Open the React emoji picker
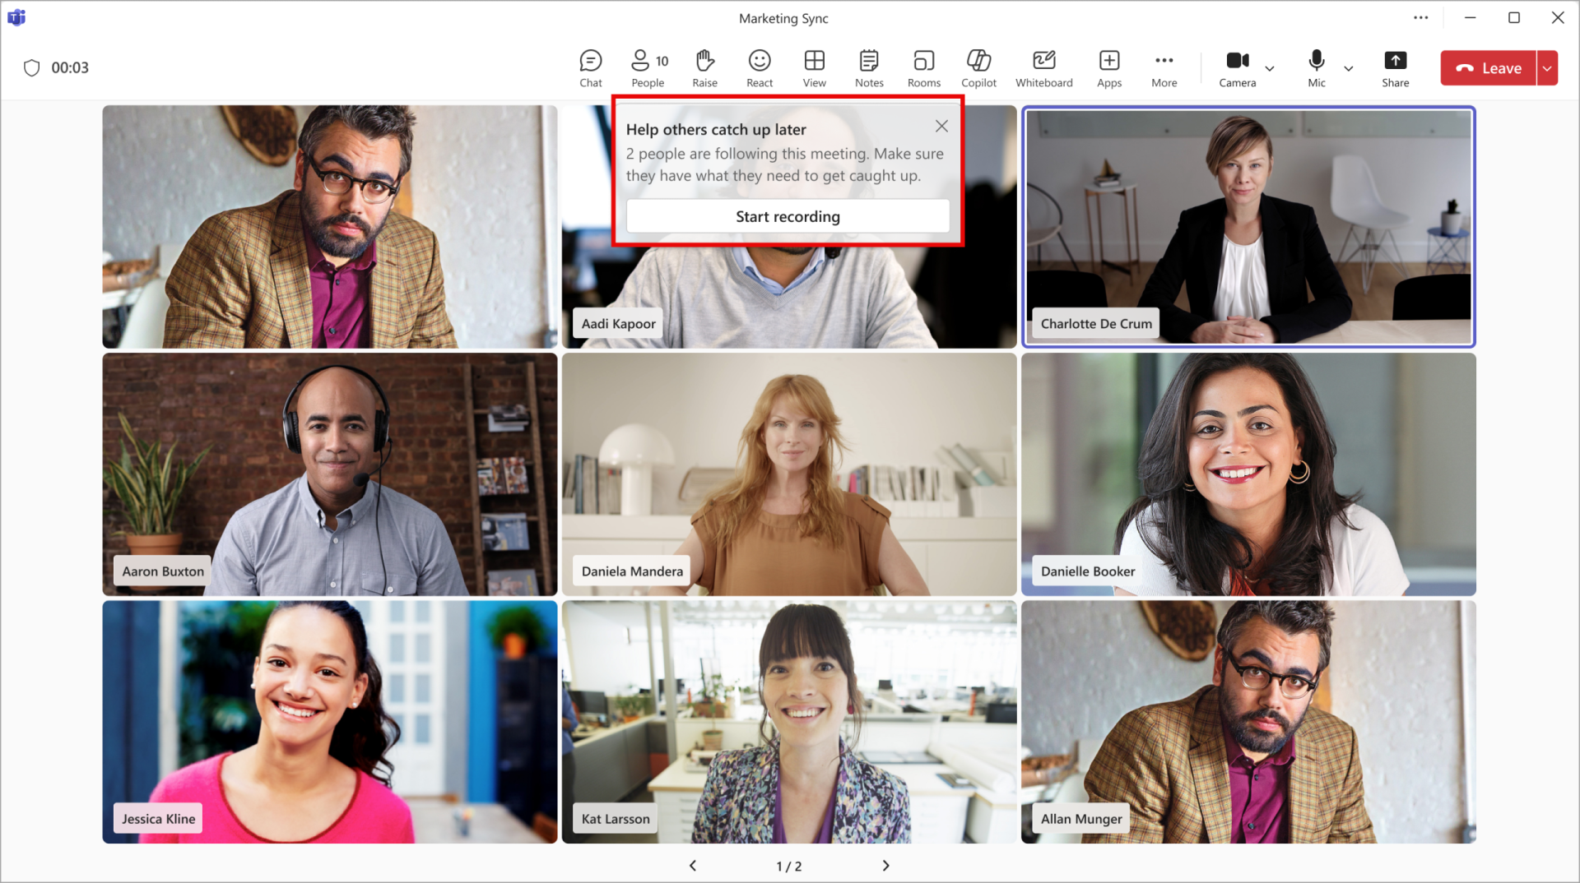Screen dimensions: 1580x883 pyautogui.click(x=759, y=68)
